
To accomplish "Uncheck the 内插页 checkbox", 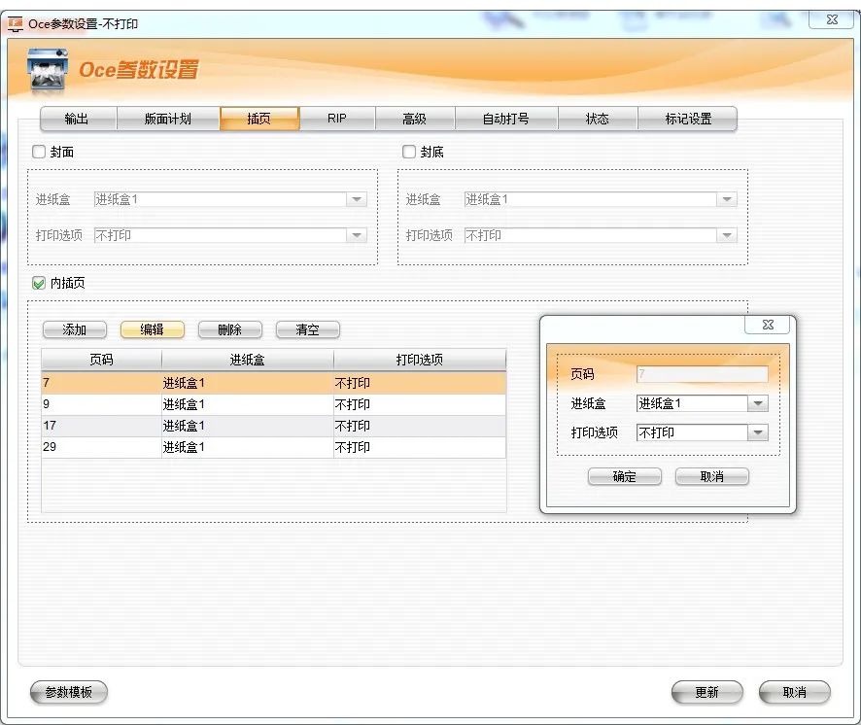I will click(x=39, y=283).
